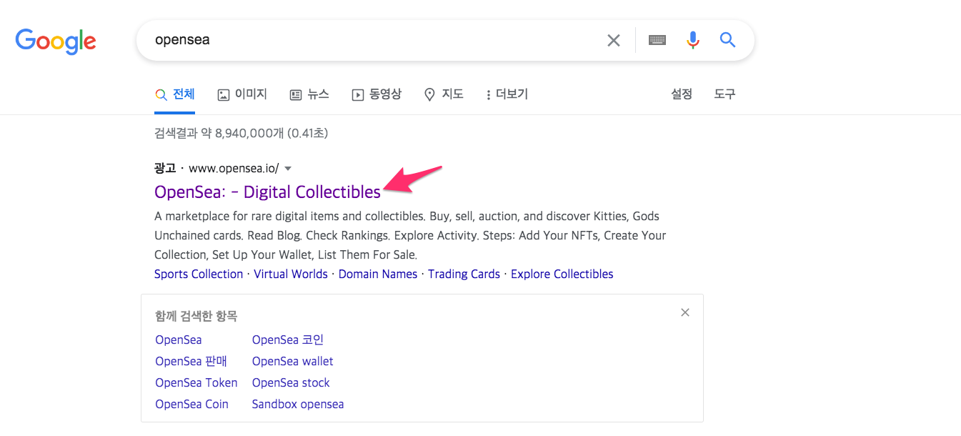The width and height of the screenshot is (961, 436).
Task: Select related search OpenSea 판매
Action: click(191, 361)
